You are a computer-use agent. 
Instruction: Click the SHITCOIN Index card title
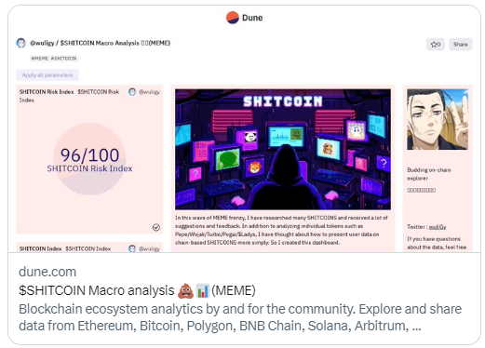40,248
